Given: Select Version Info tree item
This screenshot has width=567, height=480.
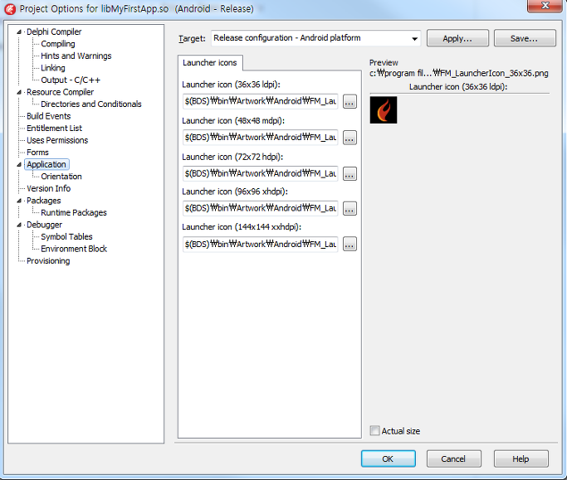Looking at the screenshot, I should [x=48, y=188].
